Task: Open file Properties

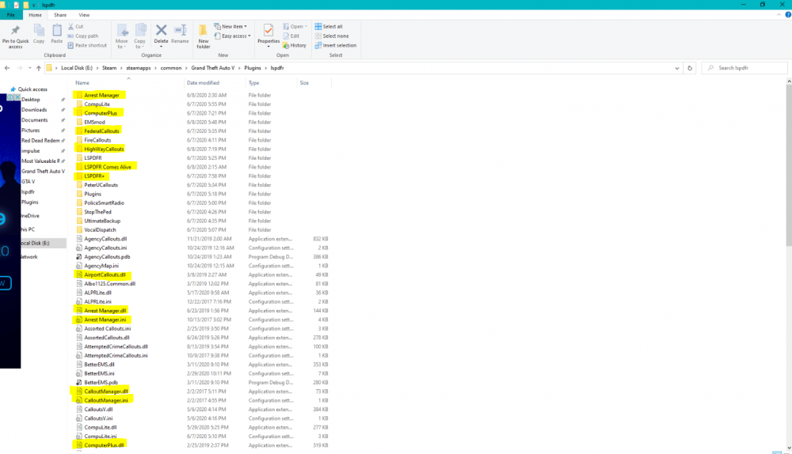Action: tap(268, 36)
